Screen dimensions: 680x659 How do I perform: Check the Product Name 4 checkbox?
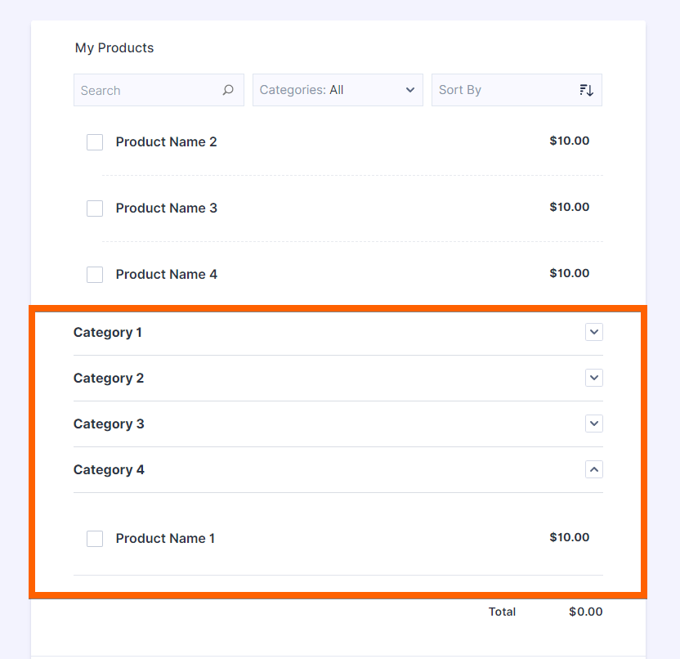coord(95,275)
